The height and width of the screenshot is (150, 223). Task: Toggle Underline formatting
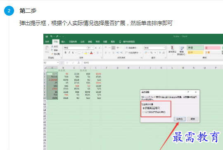coord(73,53)
